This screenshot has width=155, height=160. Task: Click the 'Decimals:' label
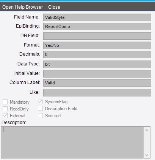click(x=30, y=54)
